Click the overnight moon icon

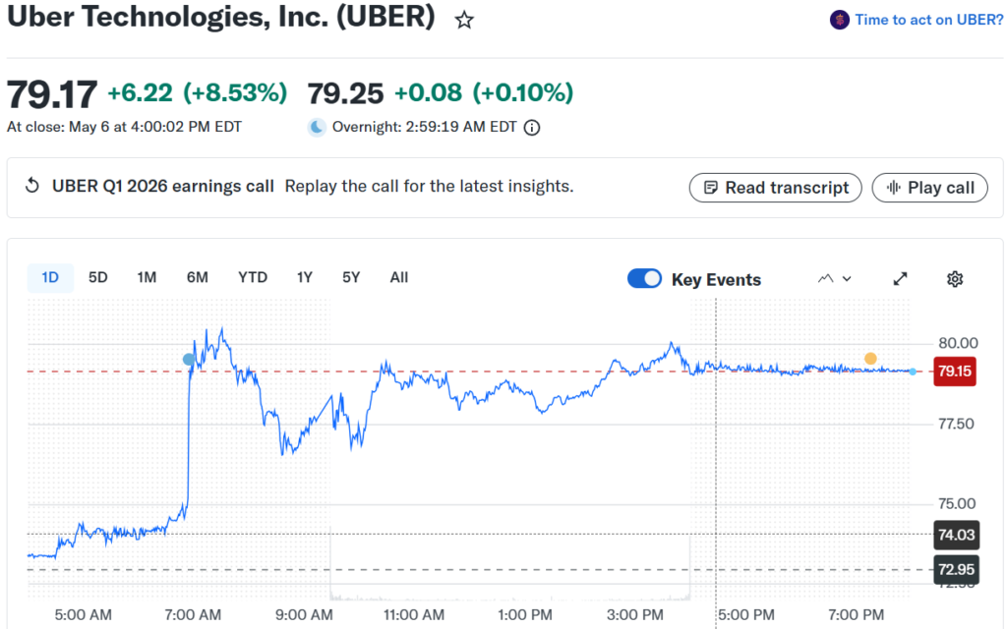coord(317,128)
